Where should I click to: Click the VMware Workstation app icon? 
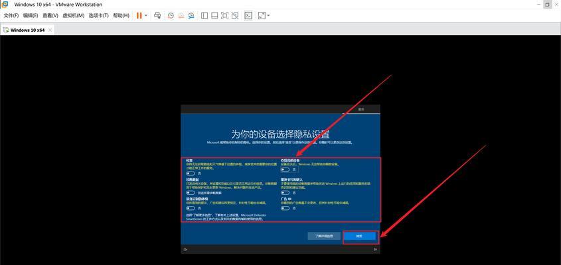click(x=5, y=4)
